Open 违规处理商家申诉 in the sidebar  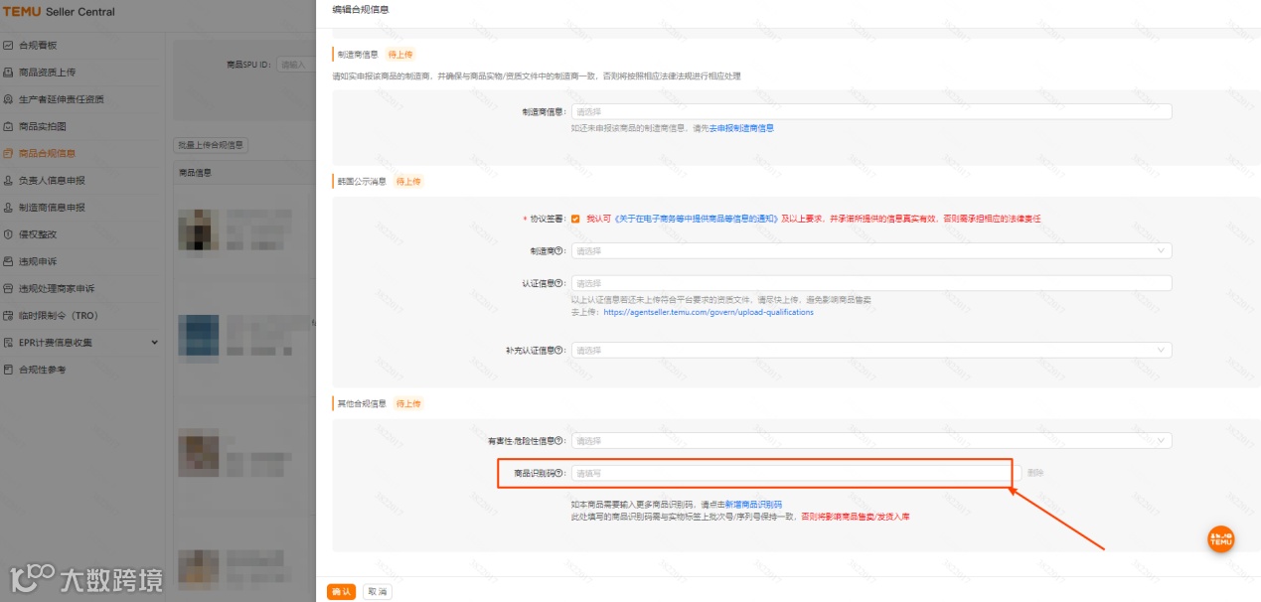pos(57,289)
